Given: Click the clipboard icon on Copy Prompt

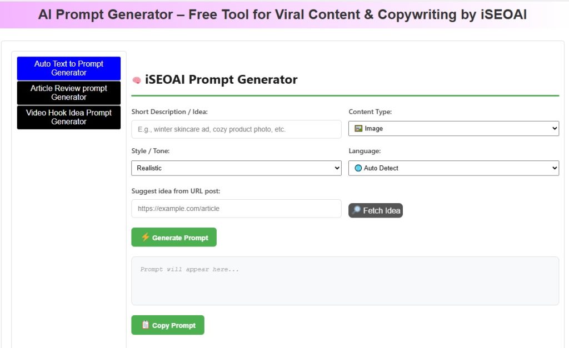Looking at the screenshot, I should coord(146,325).
